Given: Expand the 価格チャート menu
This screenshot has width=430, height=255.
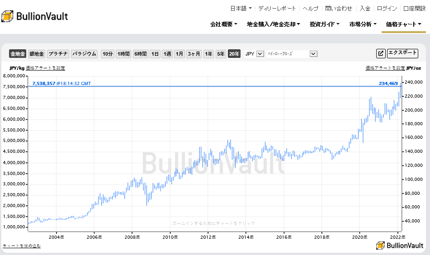Looking at the screenshot, I should pyautogui.click(x=404, y=24).
